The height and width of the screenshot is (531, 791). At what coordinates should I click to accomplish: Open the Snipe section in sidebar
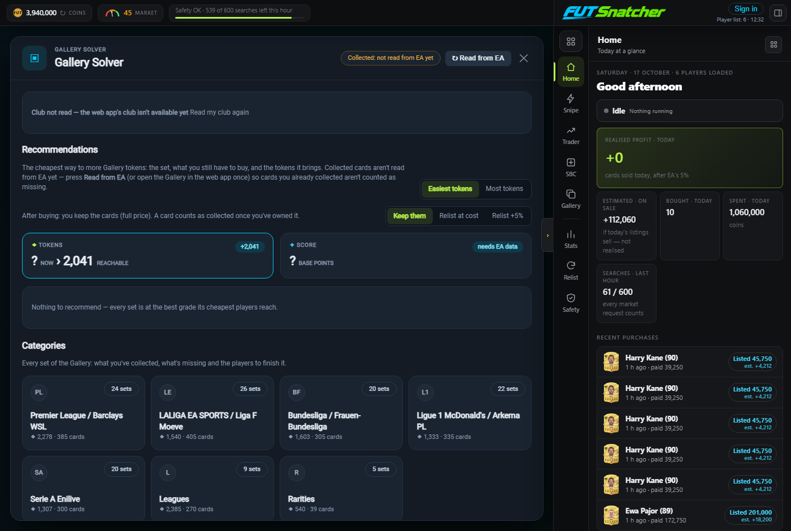(571, 103)
